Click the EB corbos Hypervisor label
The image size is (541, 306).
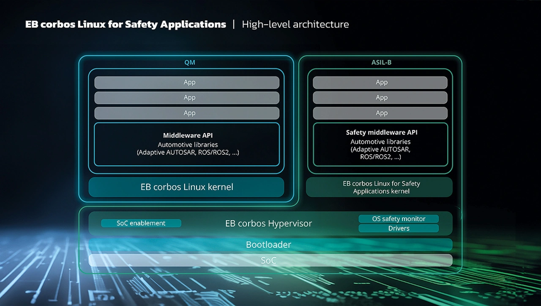268,223
